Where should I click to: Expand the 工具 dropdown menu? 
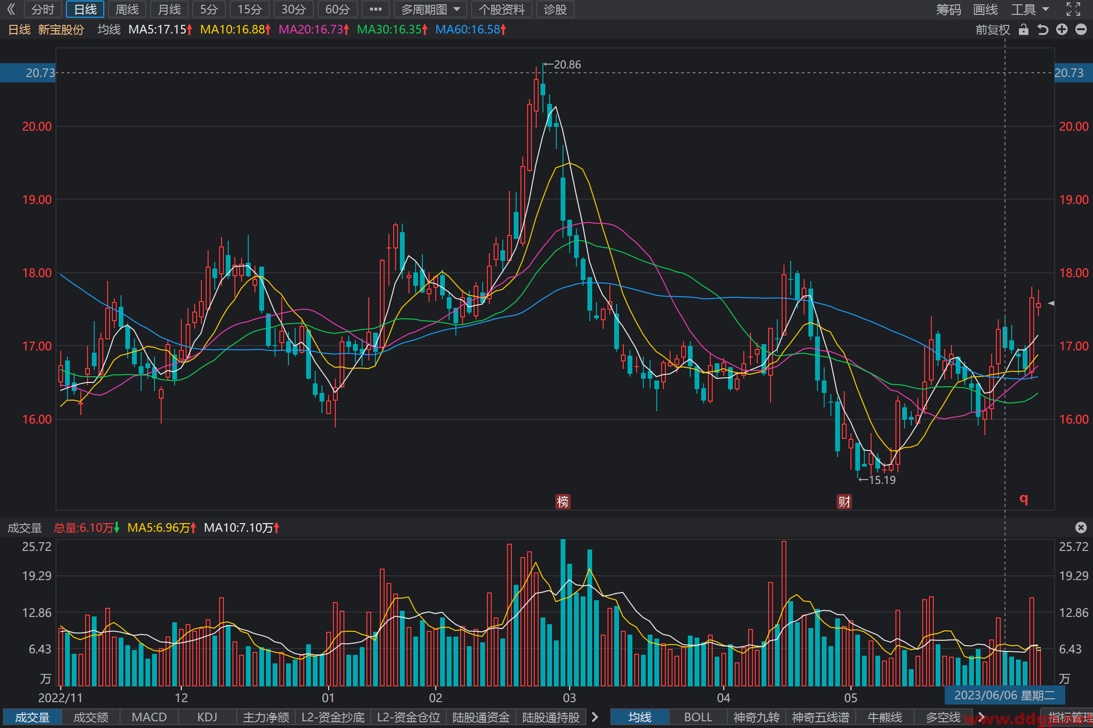[1030, 9]
